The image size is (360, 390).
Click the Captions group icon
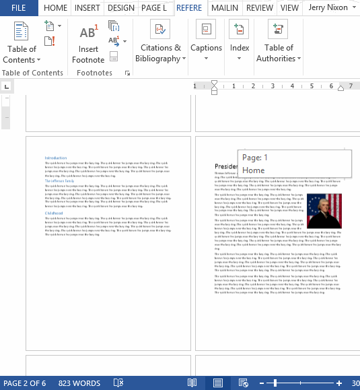(x=206, y=29)
